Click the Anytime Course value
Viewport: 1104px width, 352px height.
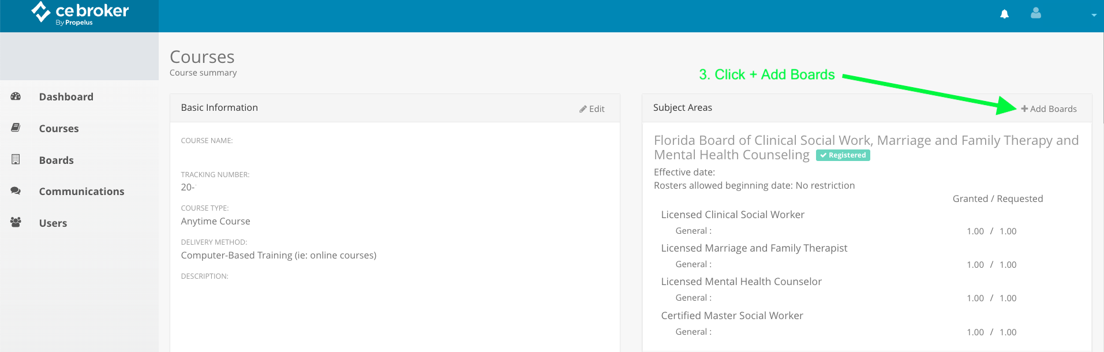(215, 222)
